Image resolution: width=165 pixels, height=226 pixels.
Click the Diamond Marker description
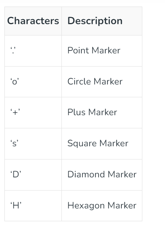[102, 174]
